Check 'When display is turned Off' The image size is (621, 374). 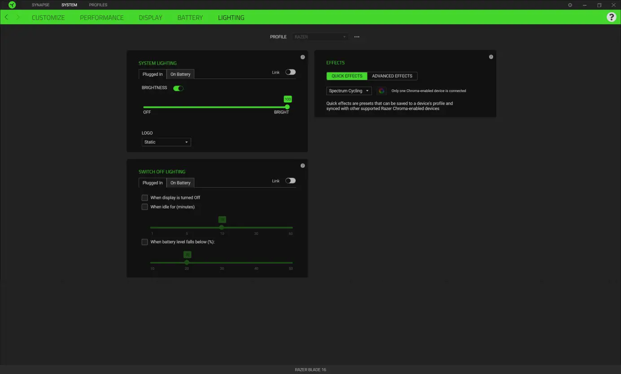[x=145, y=198]
